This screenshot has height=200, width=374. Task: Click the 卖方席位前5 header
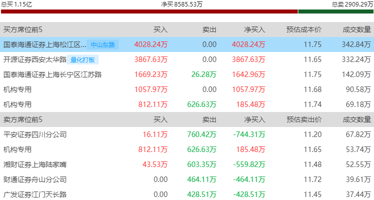(23, 119)
